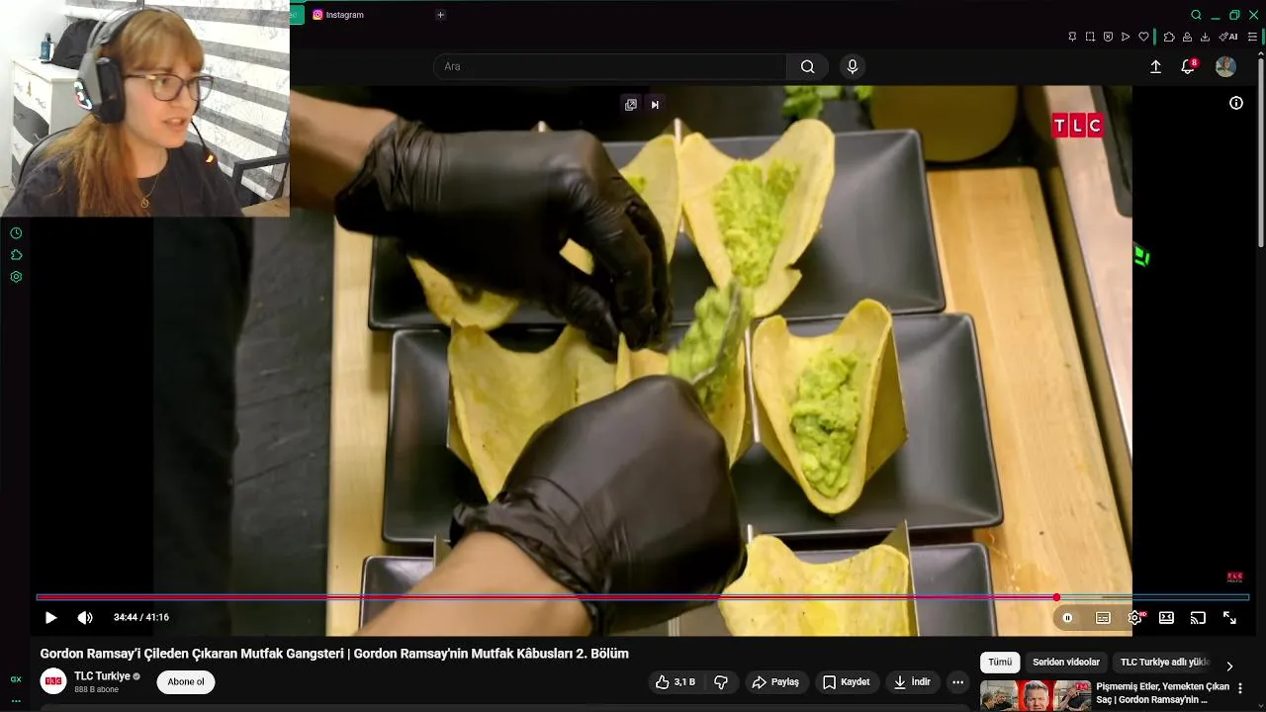Click the TLC Turkiye channel avatar
Screen dimensions: 1266x712
(53, 681)
